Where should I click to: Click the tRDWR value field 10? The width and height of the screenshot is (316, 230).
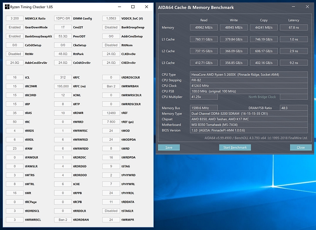pos(63,113)
